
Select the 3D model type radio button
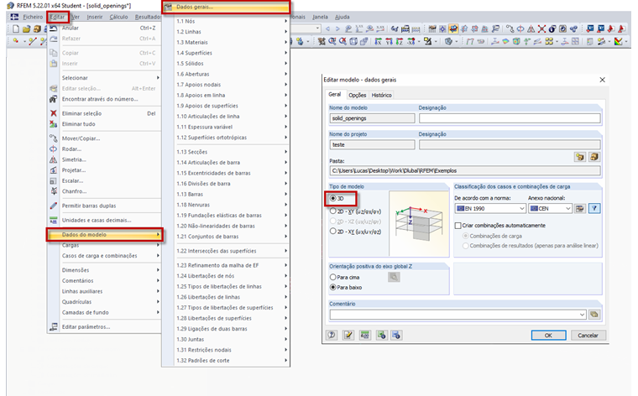click(x=332, y=198)
